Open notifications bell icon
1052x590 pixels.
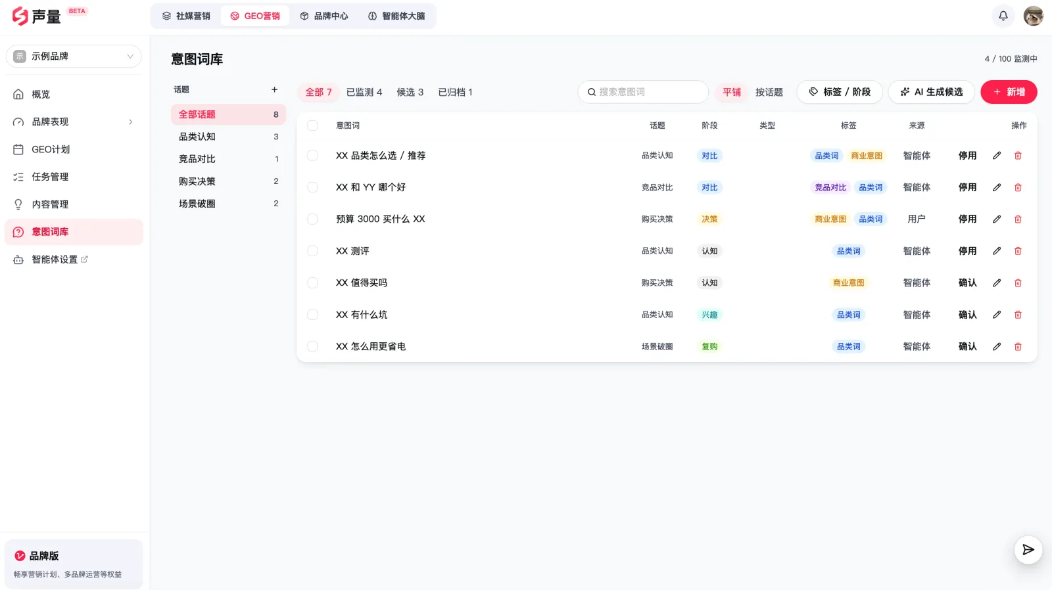click(1003, 16)
